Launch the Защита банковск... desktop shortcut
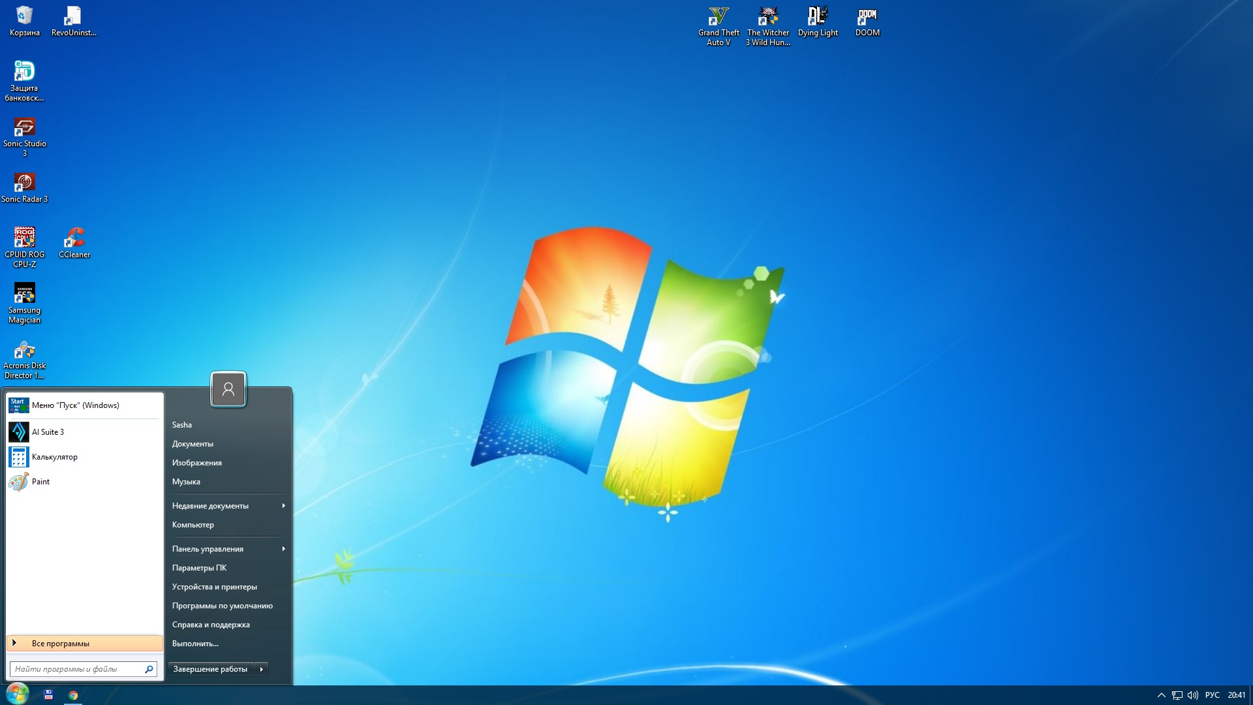1253x705 pixels. (24, 81)
